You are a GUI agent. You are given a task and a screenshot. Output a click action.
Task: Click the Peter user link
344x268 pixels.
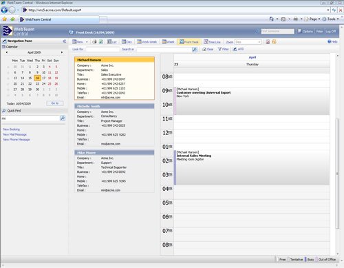[319, 31]
